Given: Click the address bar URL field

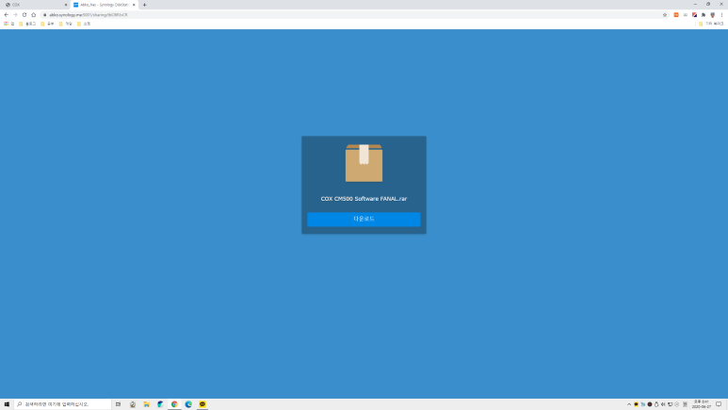Looking at the screenshot, I should tap(353, 15).
